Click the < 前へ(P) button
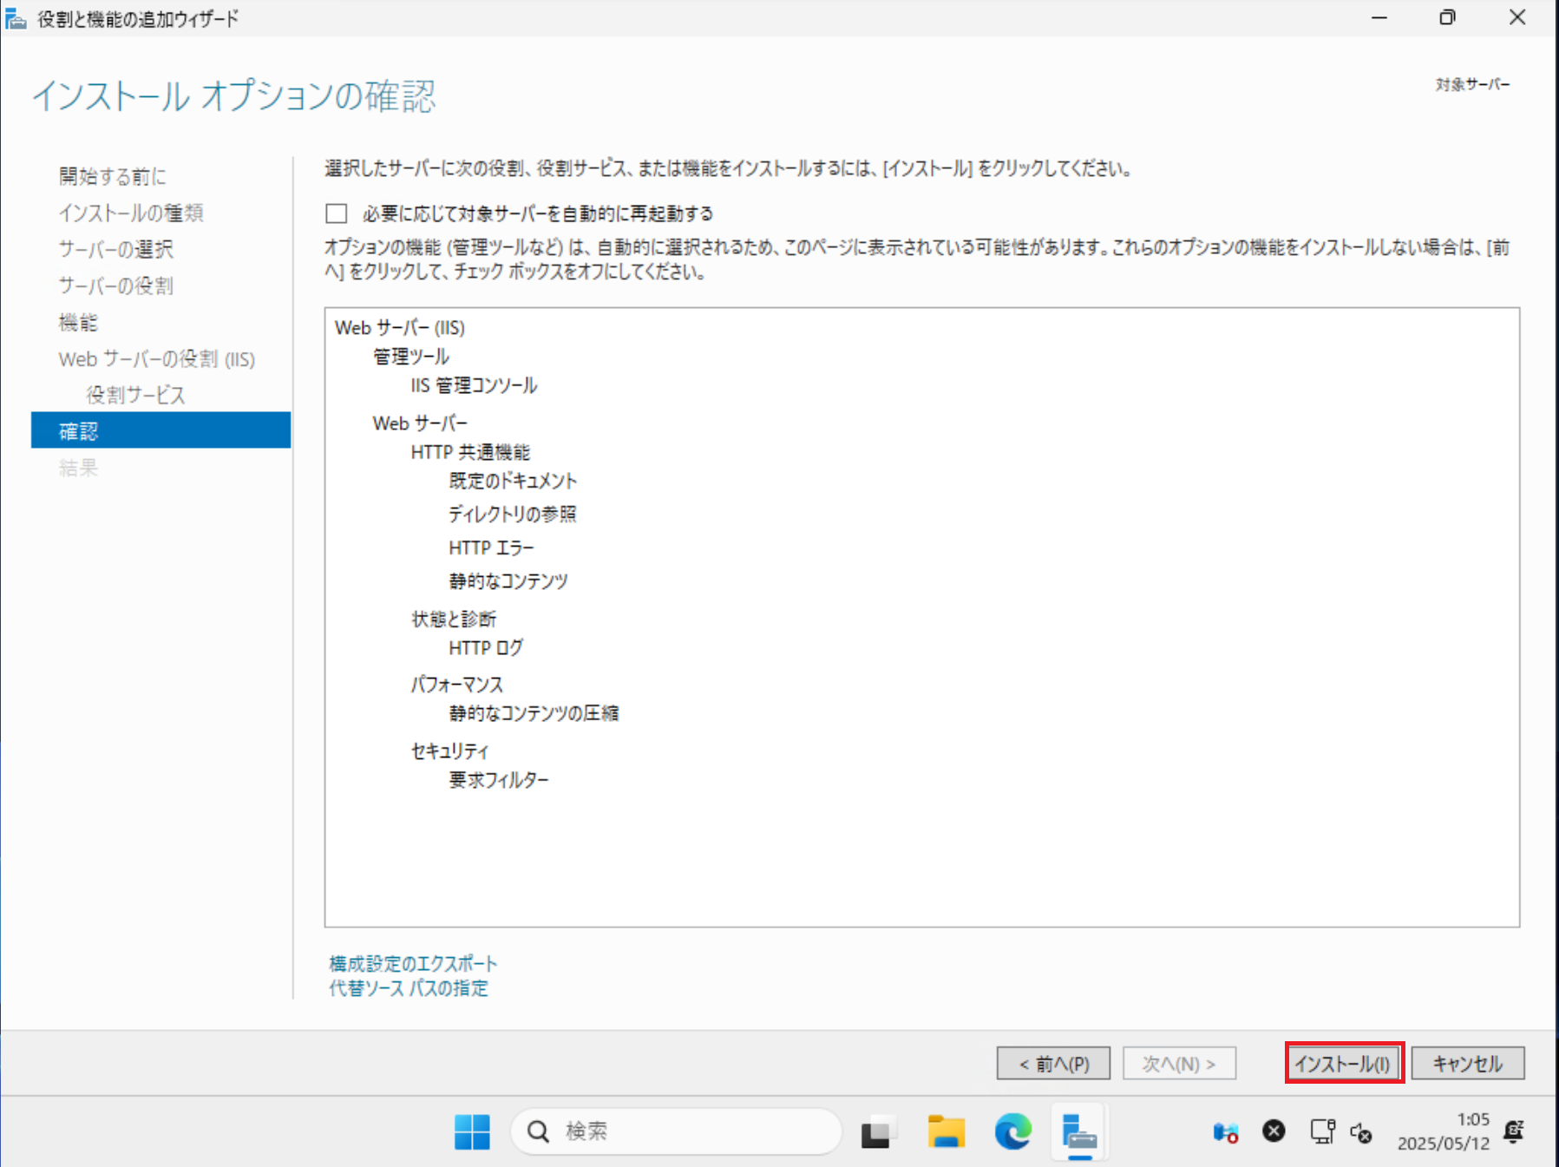 pyautogui.click(x=1053, y=1063)
